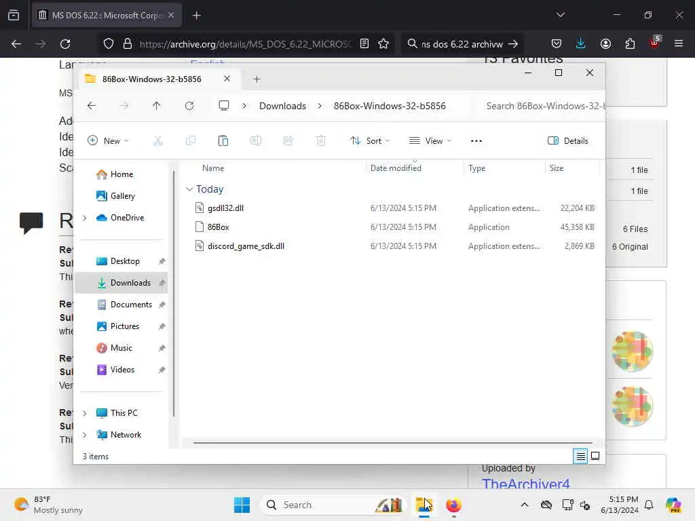
Task: Open the Sort dropdown menu
Action: [x=370, y=141]
